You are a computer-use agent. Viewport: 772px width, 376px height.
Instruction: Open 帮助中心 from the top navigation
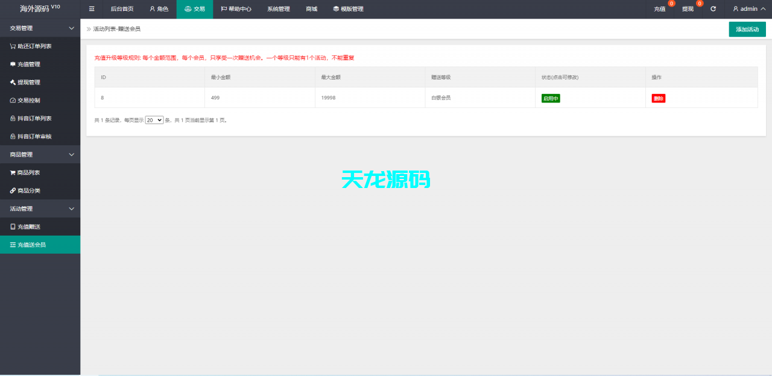236,8
